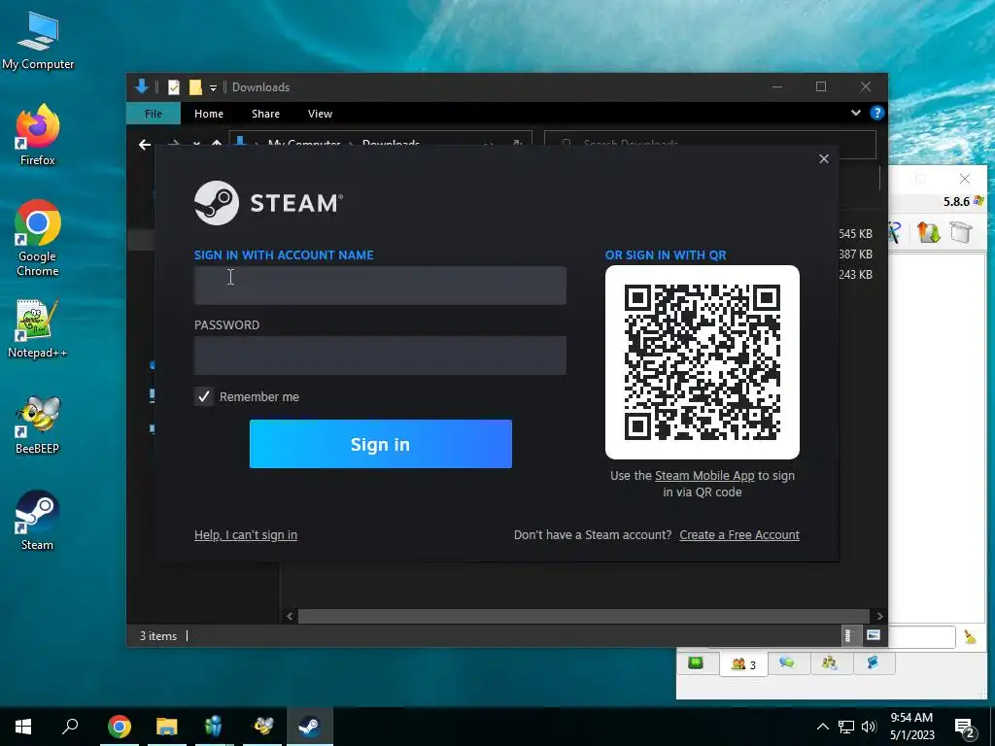Open the notification center icon
The height and width of the screenshot is (746, 995).
pyautogui.click(x=965, y=729)
